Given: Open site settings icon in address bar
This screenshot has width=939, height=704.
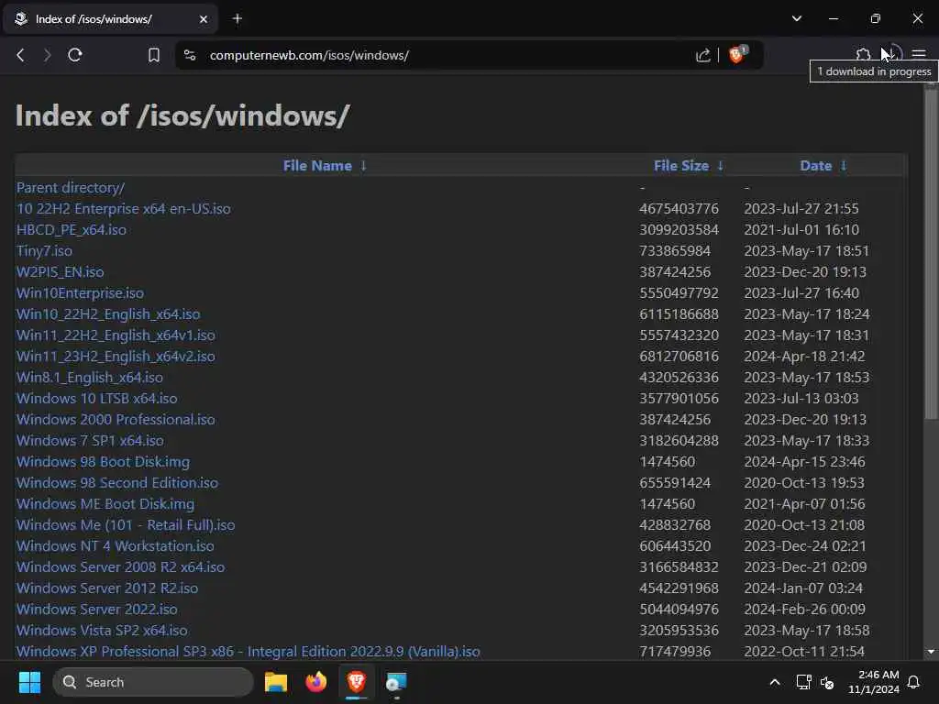Looking at the screenshot, I should (190, 55).
